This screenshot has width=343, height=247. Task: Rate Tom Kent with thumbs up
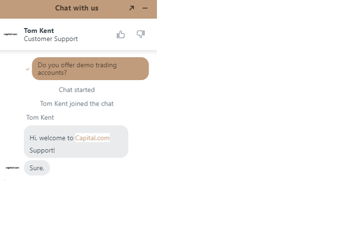(x=121, y=34)
